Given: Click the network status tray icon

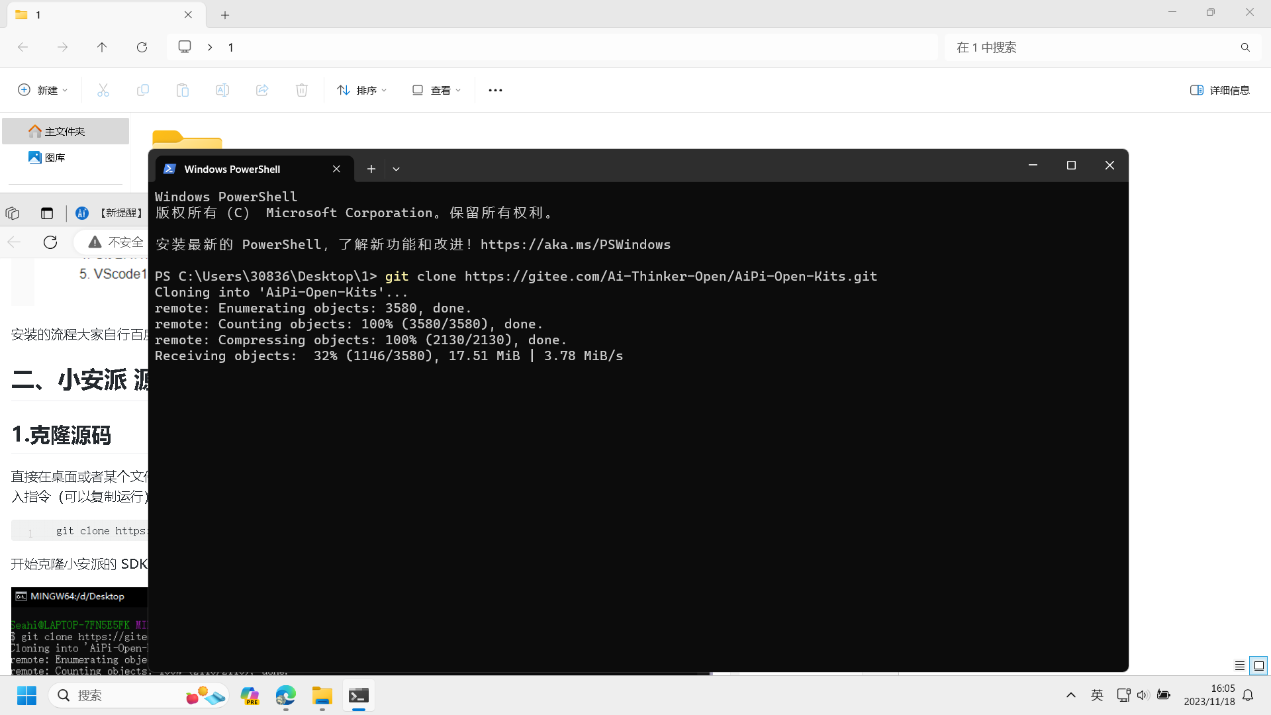Looking at the screenshot, I should 1123,695.
